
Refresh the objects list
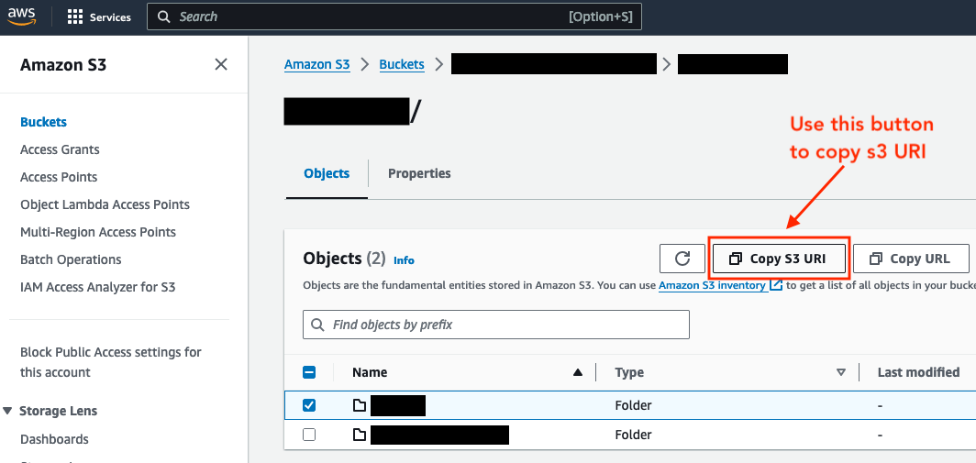(x=682, y=259)
